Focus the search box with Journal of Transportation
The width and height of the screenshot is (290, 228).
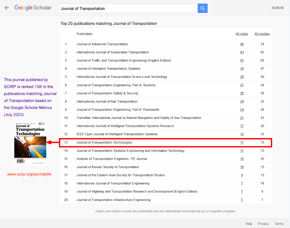pos(128,8)
